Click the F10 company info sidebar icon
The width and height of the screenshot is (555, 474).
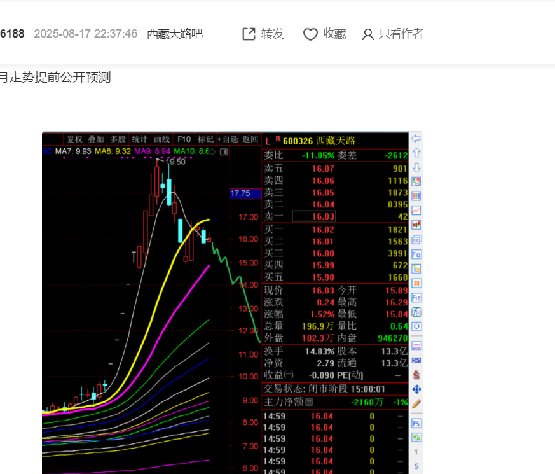click(x=416, y=254)
